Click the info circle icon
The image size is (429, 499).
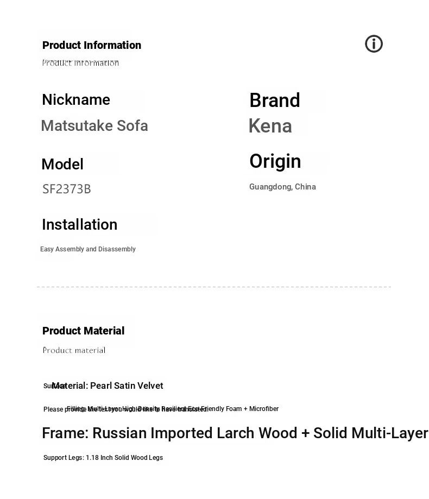click(374, 44)
